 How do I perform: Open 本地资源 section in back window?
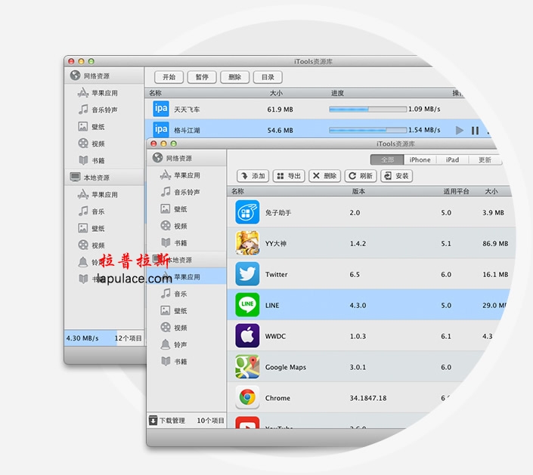pos(104,177)
